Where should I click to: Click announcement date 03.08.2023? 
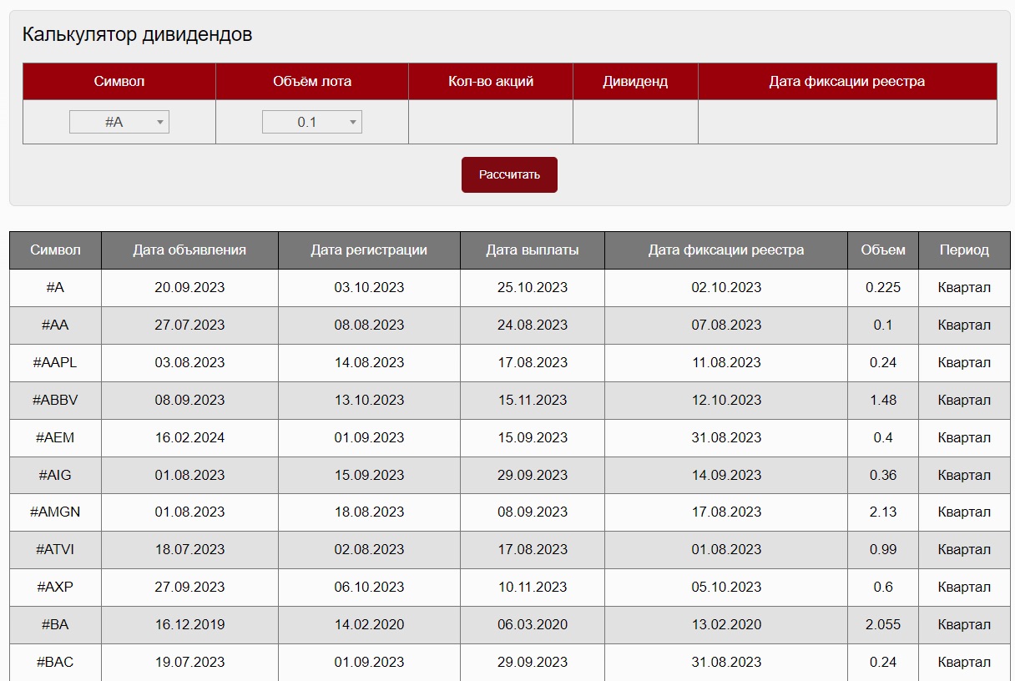[x=189, y=363]
